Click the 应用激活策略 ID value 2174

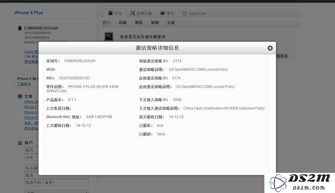pos(176,78)
